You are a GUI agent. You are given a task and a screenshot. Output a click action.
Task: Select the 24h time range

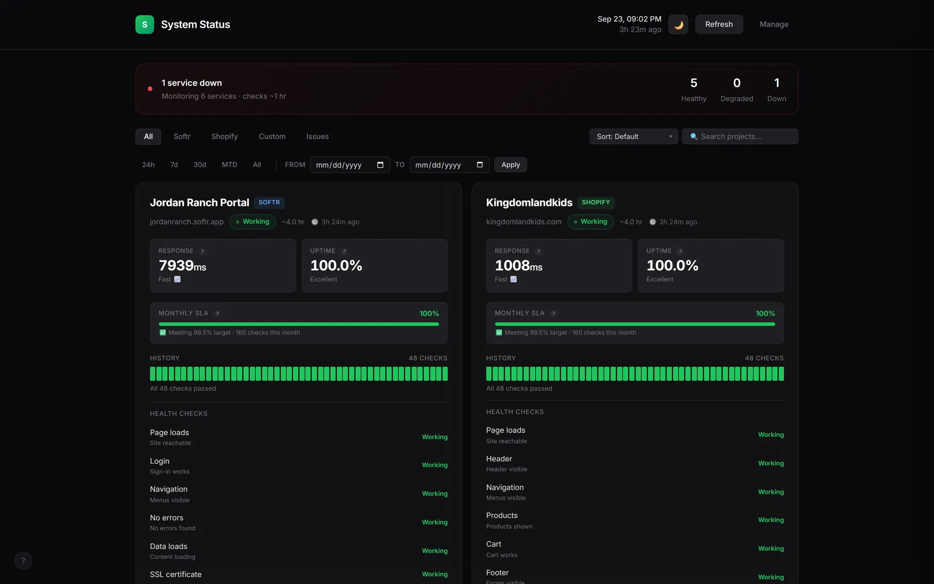pos(148,164)
